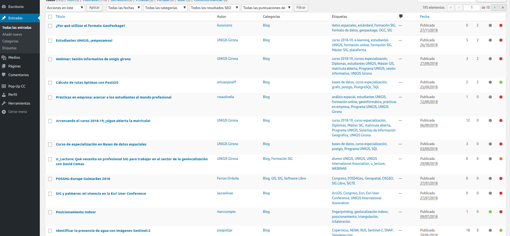Check the GeoPackage post checkbox

coord(50,26)
